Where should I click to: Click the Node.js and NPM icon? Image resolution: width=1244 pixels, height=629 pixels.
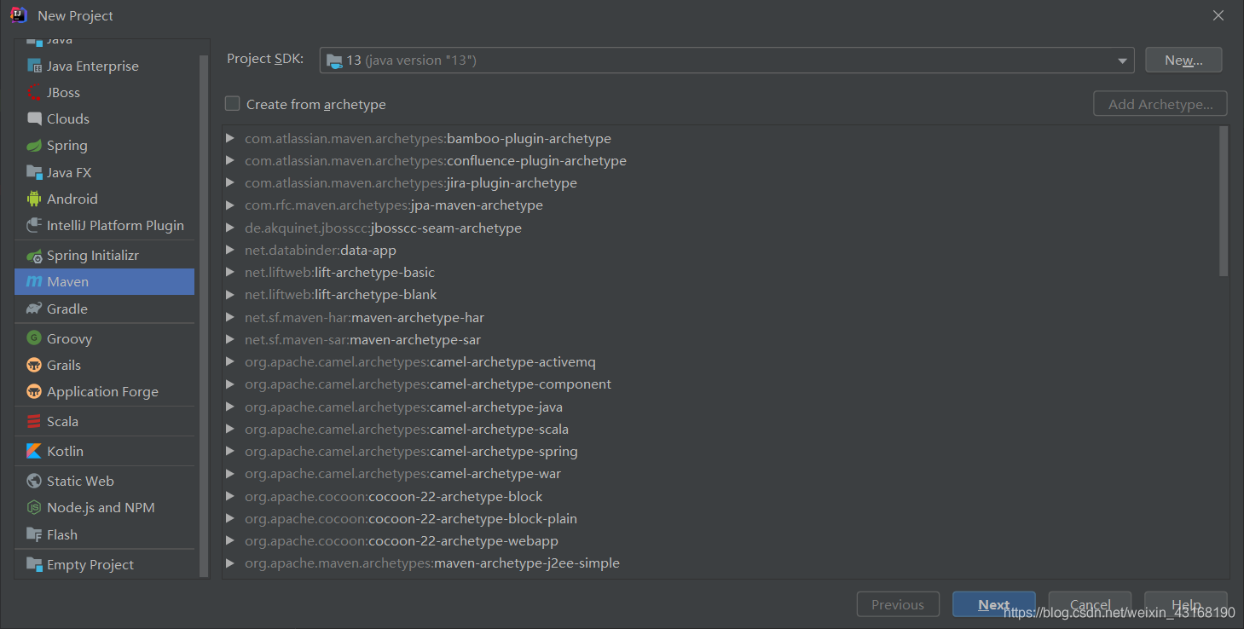(34, 507)
